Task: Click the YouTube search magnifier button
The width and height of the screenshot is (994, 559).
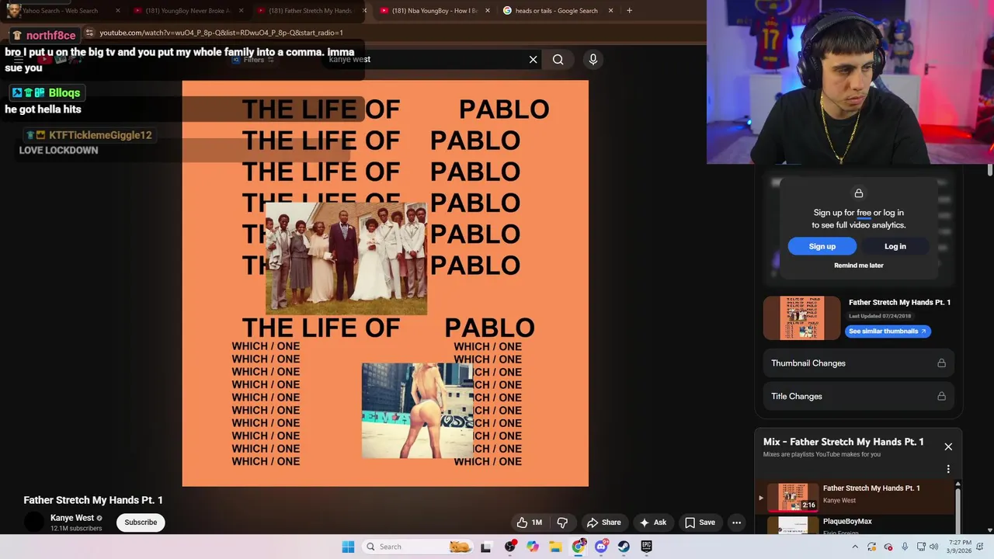Action: coord(558,60)
